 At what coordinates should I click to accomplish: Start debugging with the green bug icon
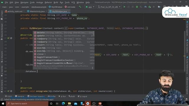pyautogui.click(x=137, y=7)
